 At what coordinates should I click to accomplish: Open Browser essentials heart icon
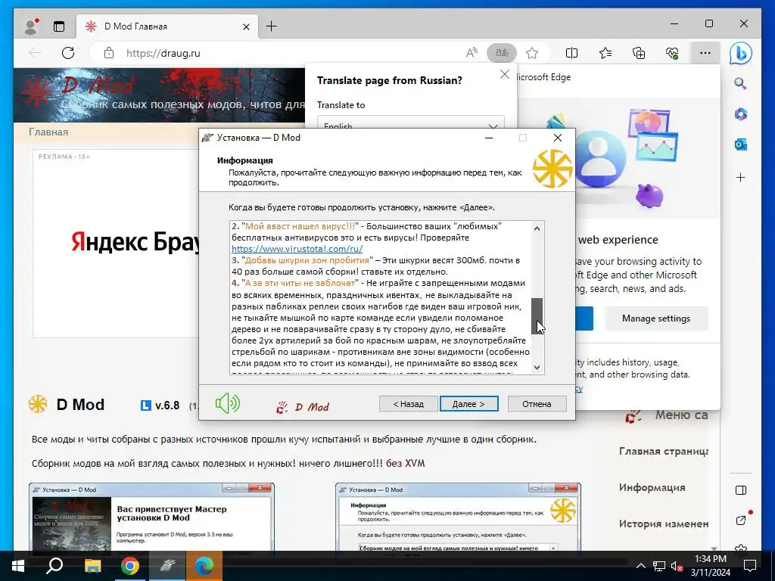tap(672, 53)
